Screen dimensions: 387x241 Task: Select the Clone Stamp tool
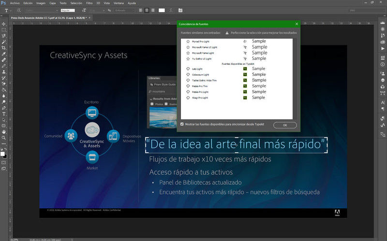pyautogui.click(x=4, y=72)
